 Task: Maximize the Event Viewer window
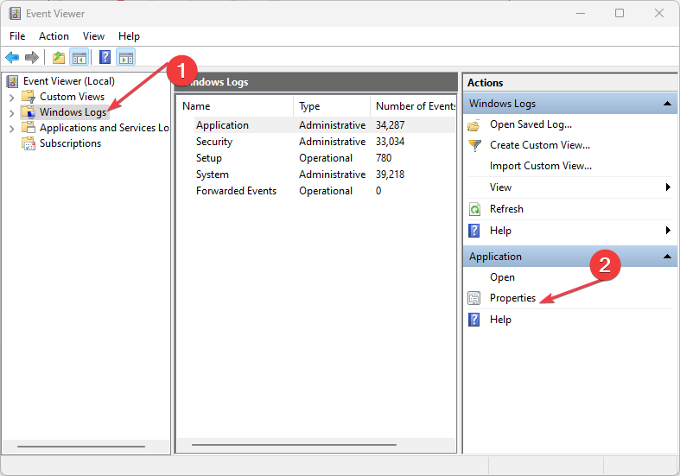tap(620, 14)
